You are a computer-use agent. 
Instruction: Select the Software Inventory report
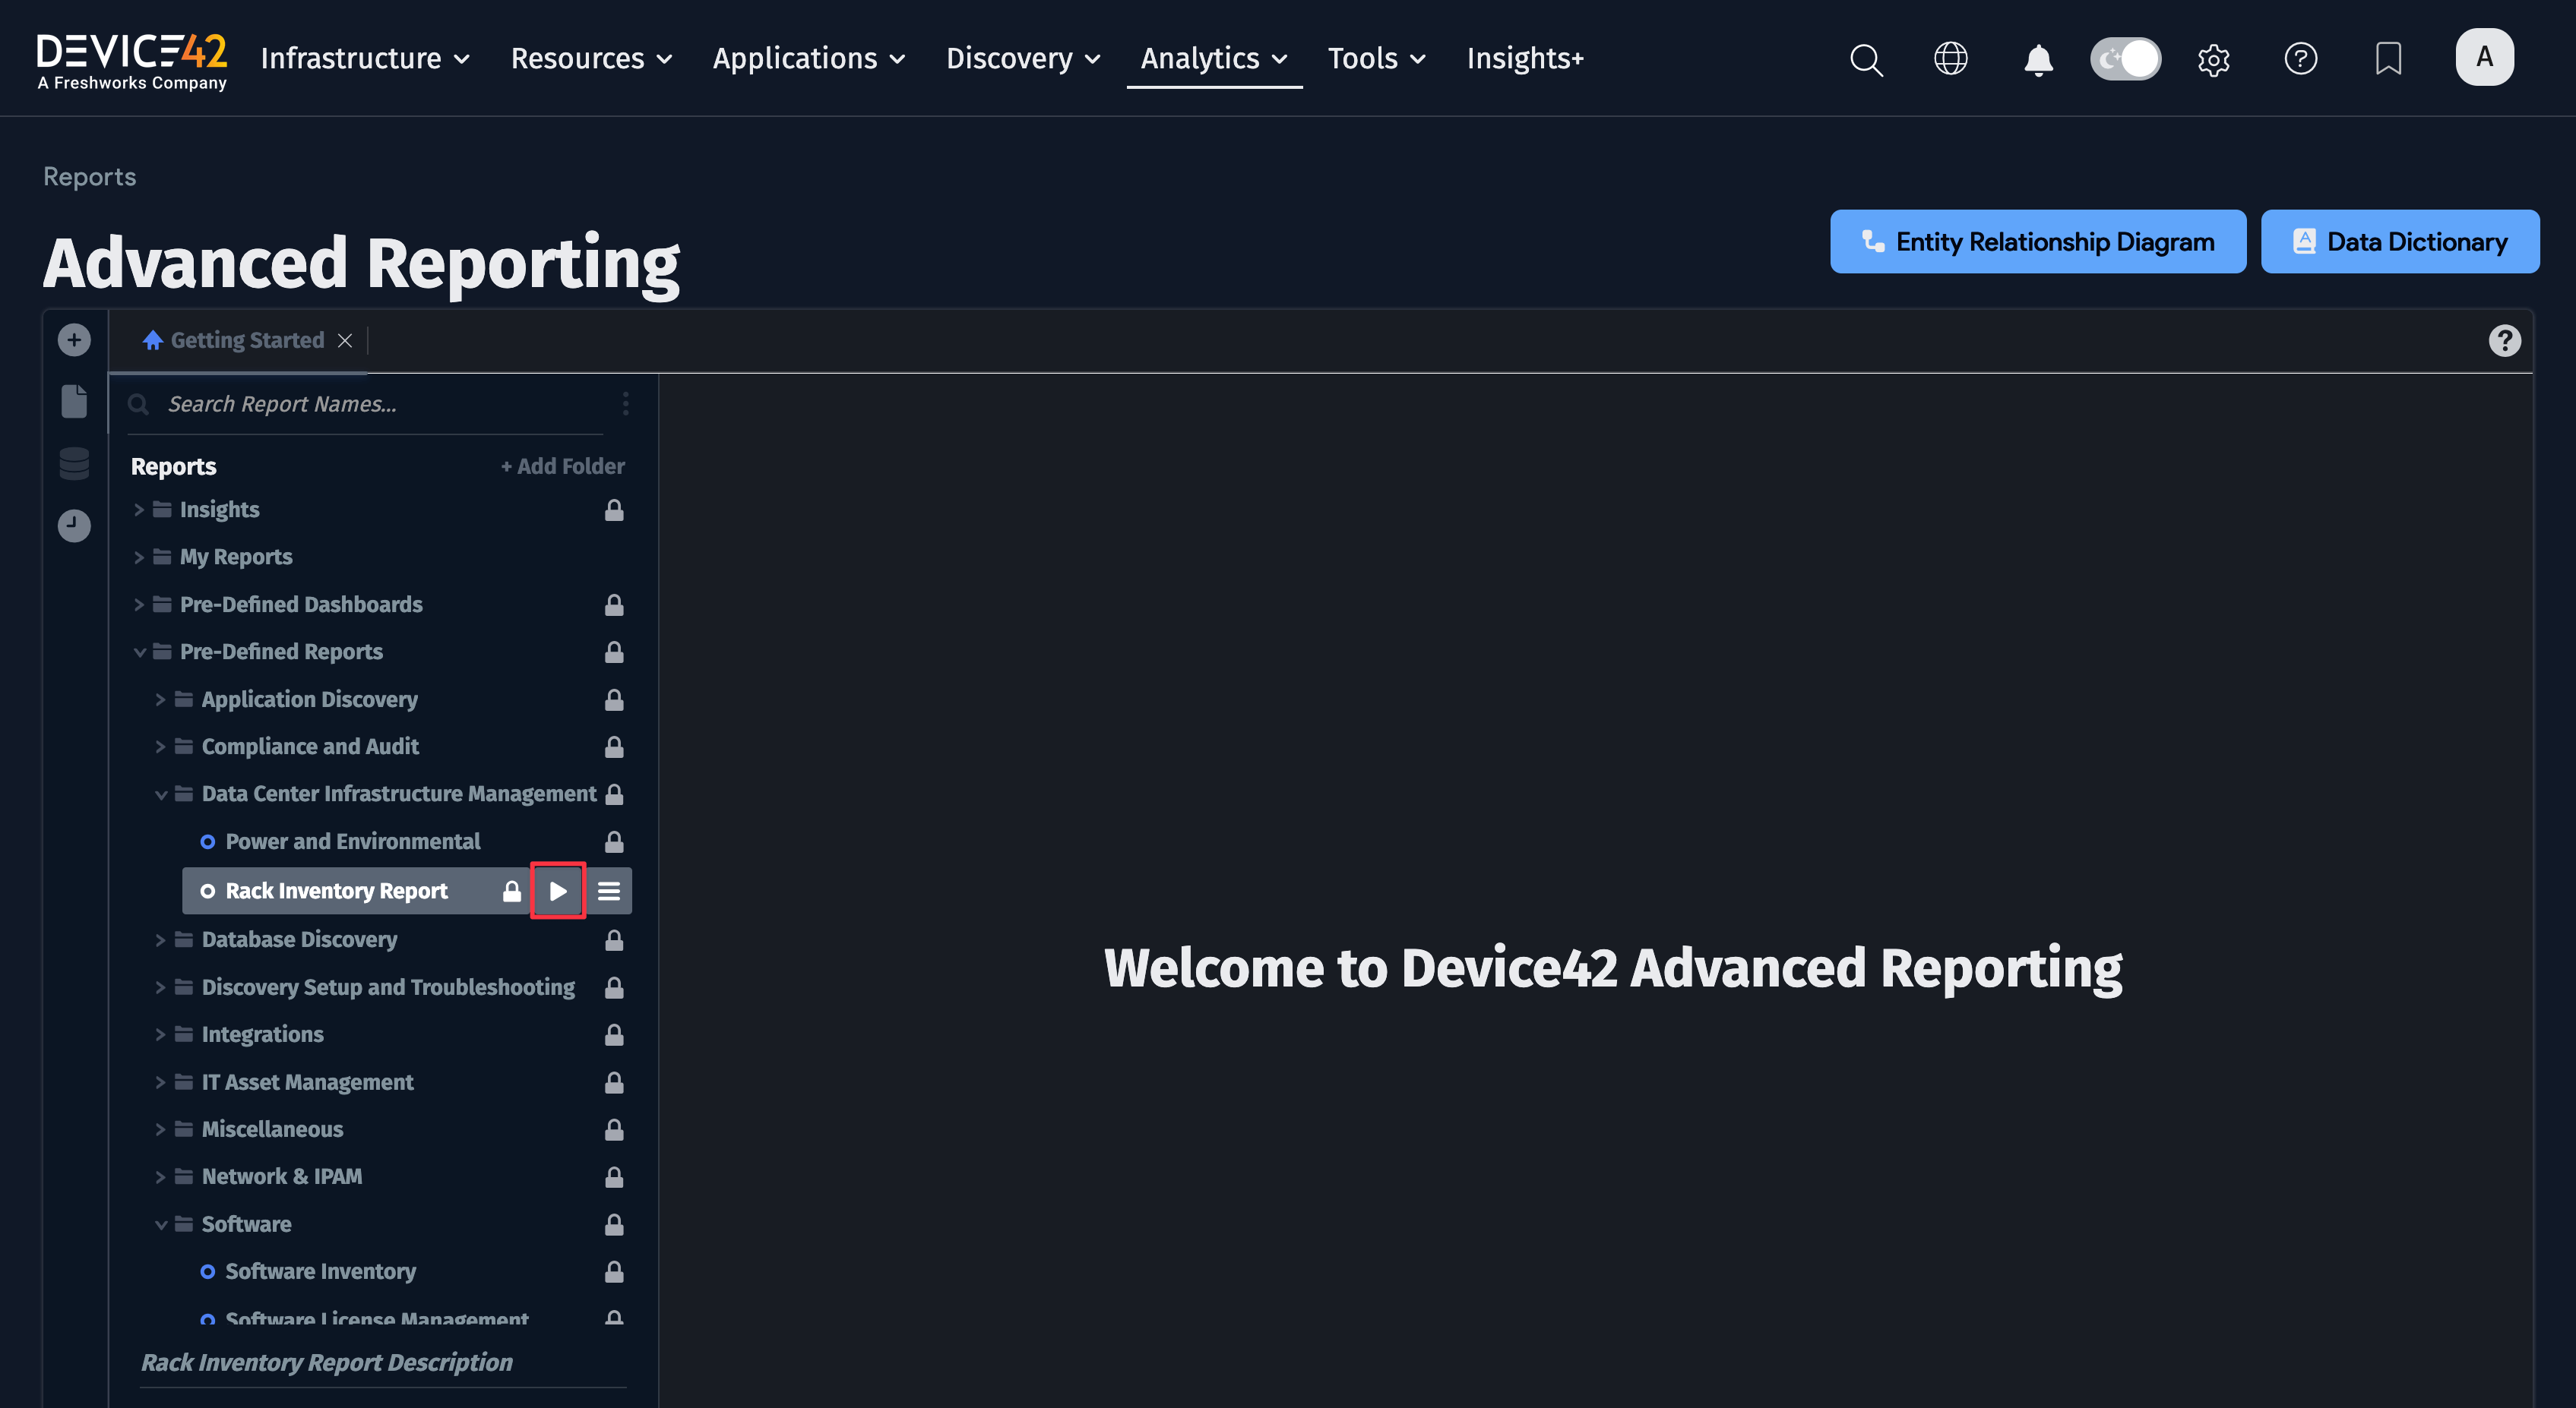coord(320,1271)
